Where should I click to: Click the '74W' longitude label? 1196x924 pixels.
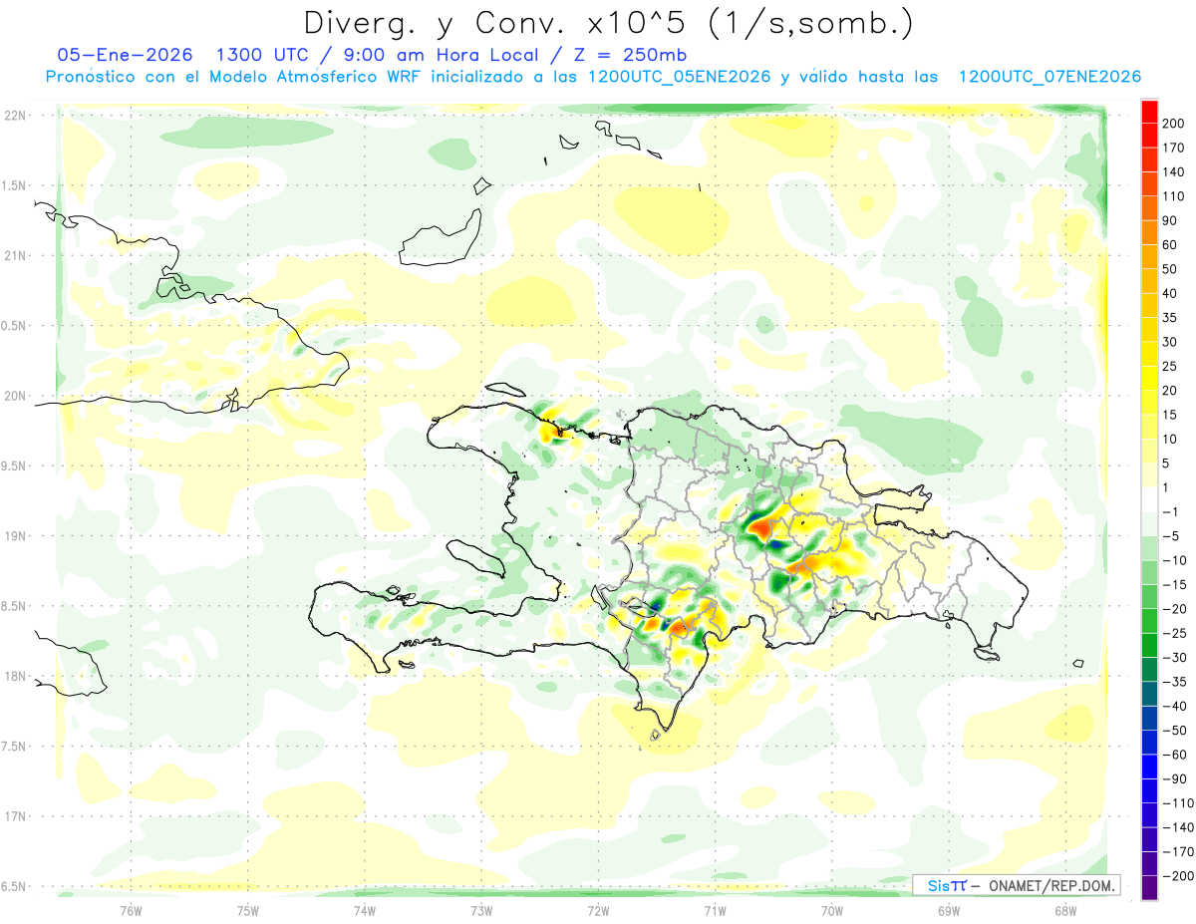pyautogui.click(x=364, y=910)
